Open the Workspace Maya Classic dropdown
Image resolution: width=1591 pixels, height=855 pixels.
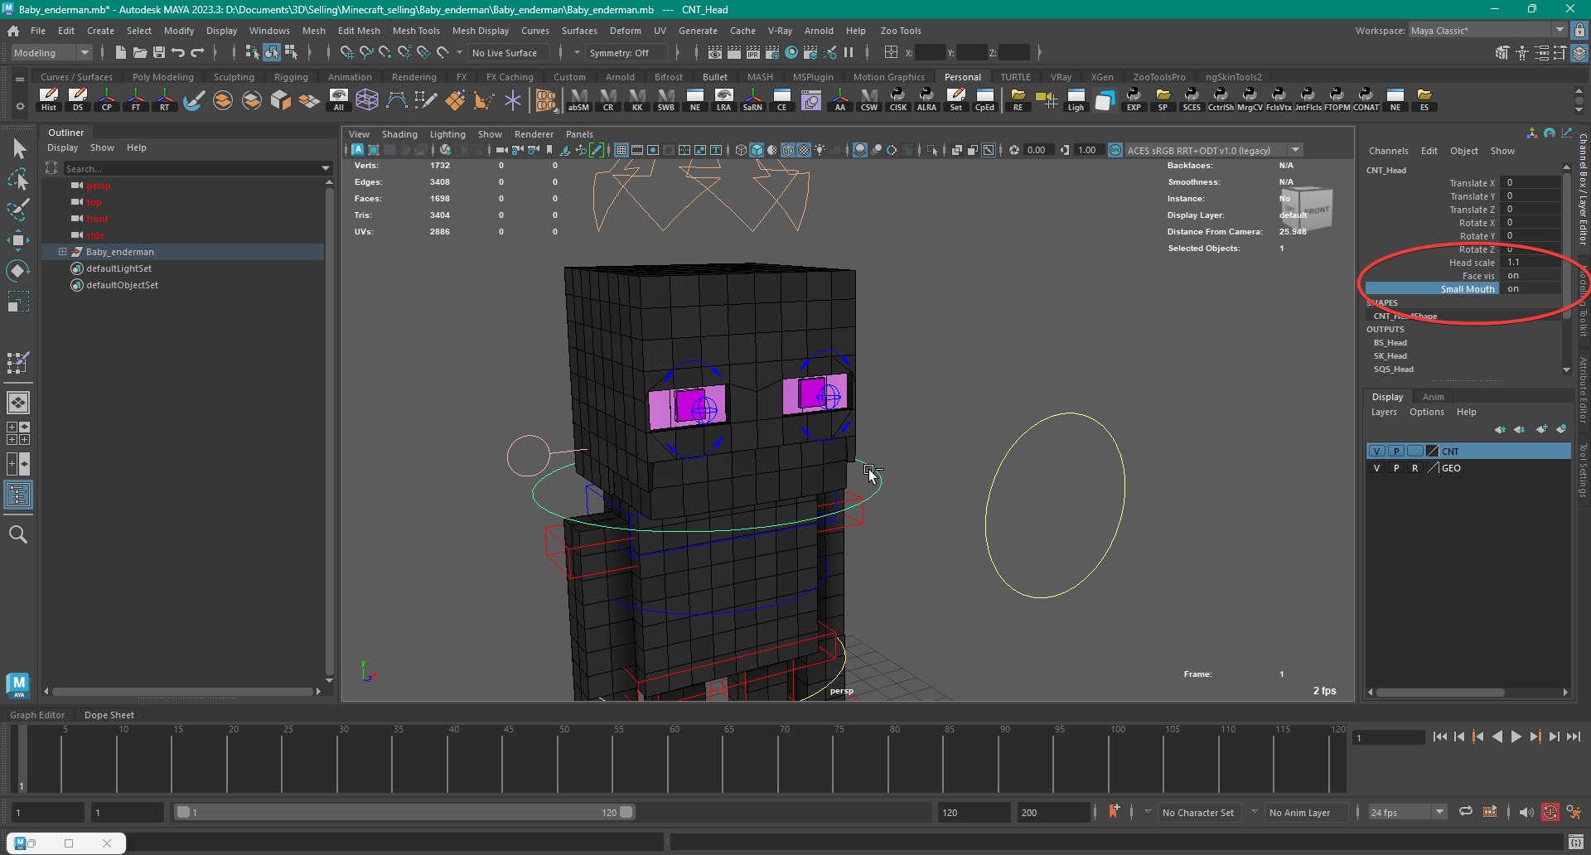click(x=1487, y=31)
